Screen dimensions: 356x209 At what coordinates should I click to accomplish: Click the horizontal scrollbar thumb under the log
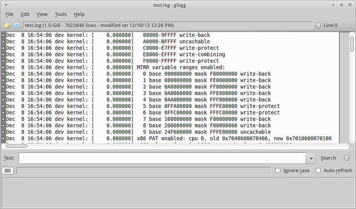pos(16,146)
